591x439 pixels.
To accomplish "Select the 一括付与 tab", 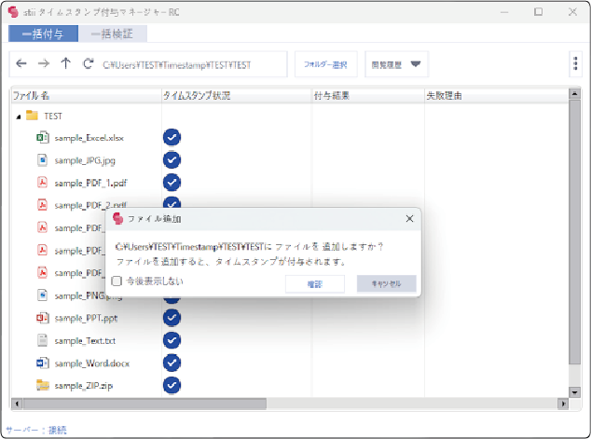I will [x=43, y=34].
